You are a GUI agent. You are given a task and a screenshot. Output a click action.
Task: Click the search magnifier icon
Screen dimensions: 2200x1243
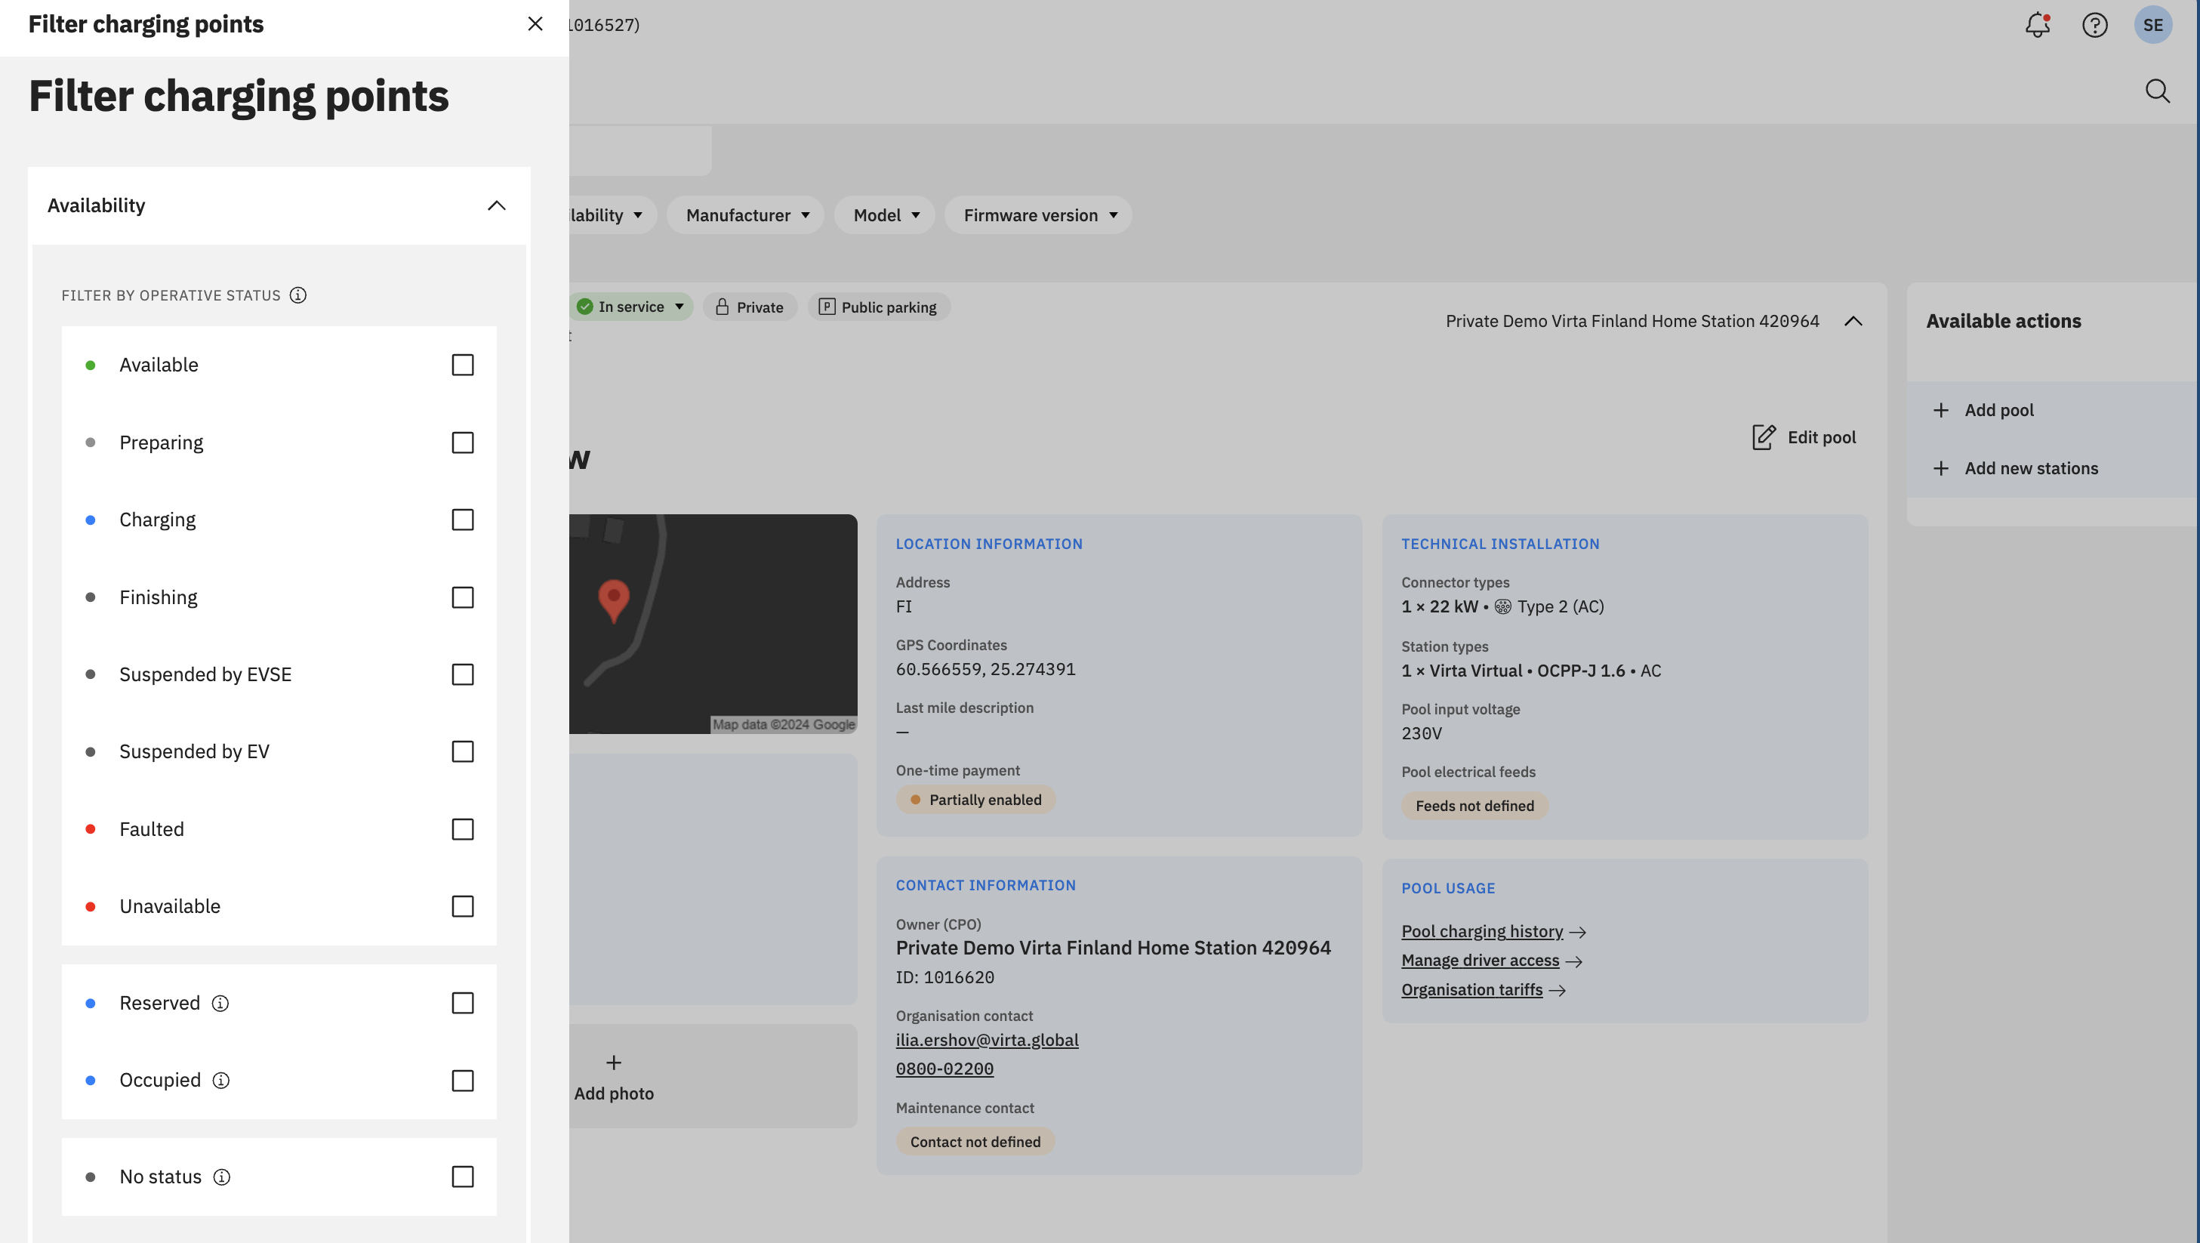click(x=2157, y=91)
